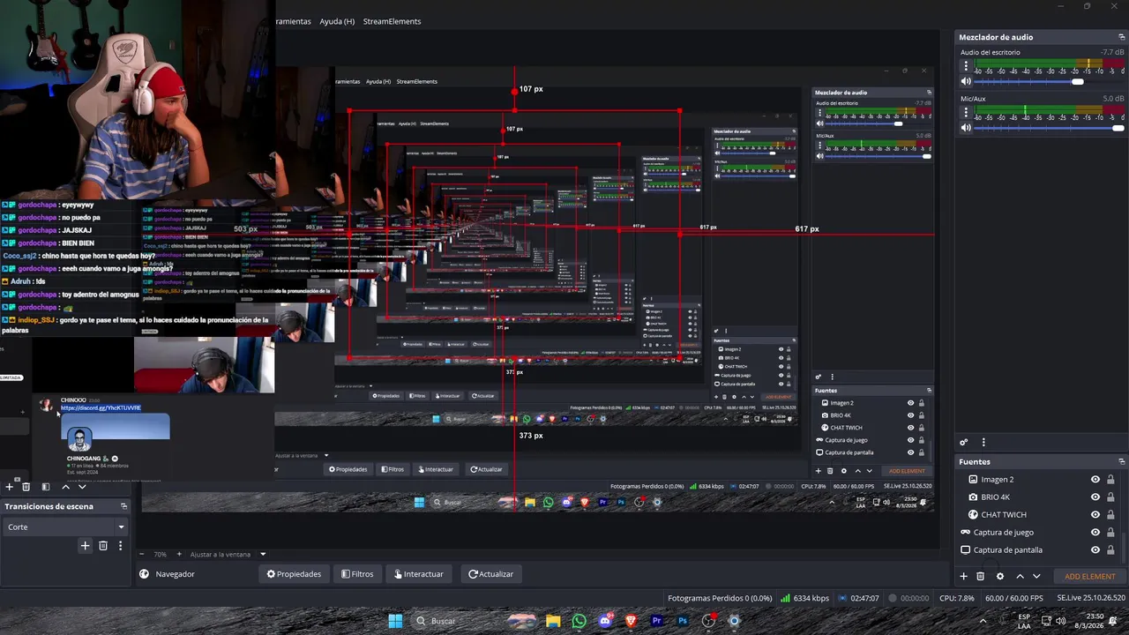
Task: Hide Captura de juego source in main Fuentes
Action: click(1095, 532)
